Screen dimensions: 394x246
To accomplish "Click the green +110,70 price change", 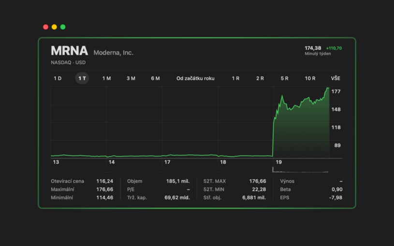I will tap(334, 48).
